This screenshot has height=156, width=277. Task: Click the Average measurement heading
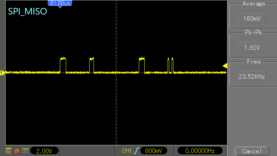254,4
